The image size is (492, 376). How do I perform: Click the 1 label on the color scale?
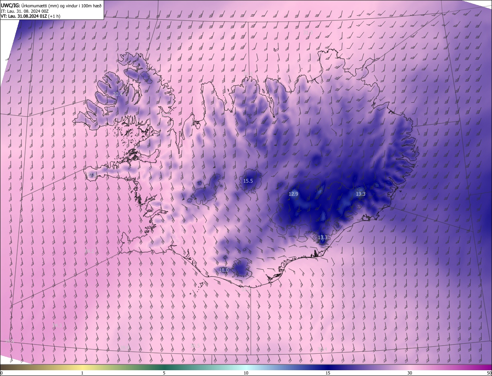pos(82,373)
